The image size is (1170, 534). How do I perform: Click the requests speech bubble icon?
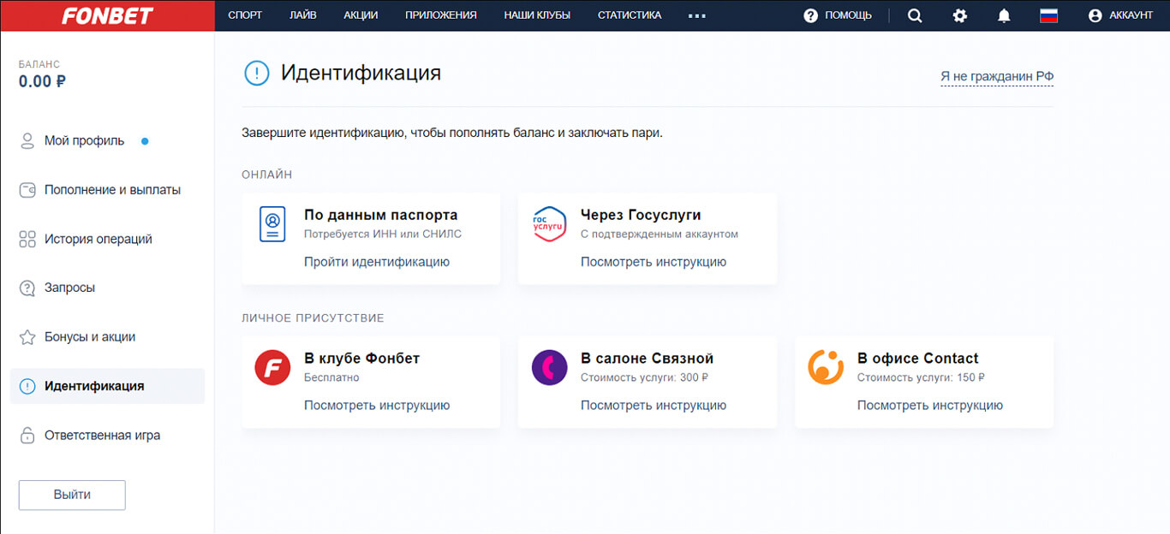click(x=27, y=288)
